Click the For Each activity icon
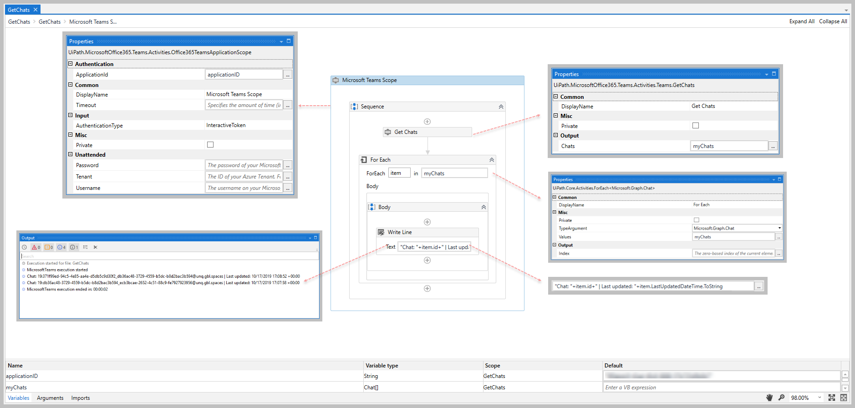The height and width of the screenshot is (408, 855). (x=364, y=160)
